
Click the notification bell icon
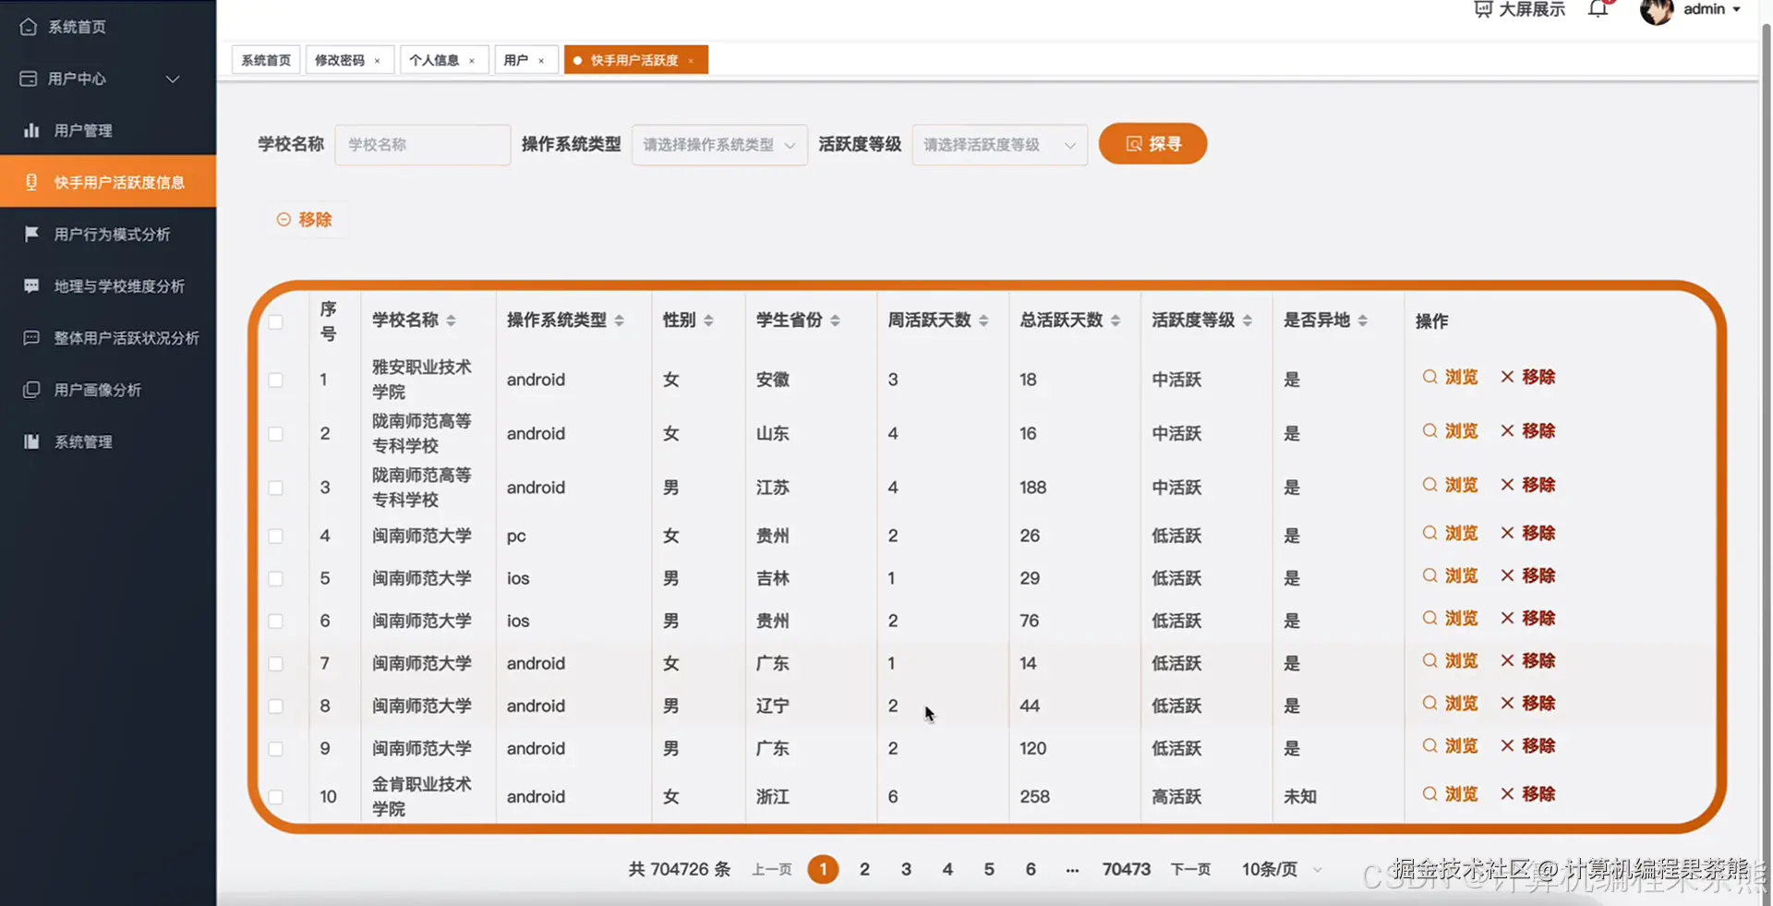(x=1598, y=9)
